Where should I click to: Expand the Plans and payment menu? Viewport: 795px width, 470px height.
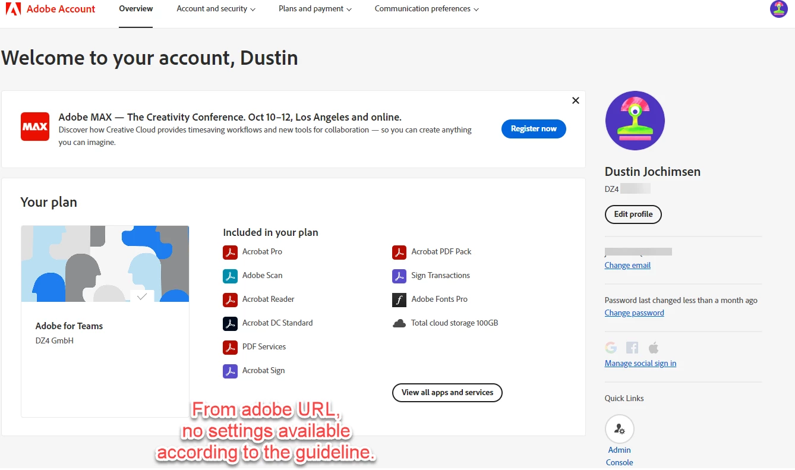(x=315, y=9)
